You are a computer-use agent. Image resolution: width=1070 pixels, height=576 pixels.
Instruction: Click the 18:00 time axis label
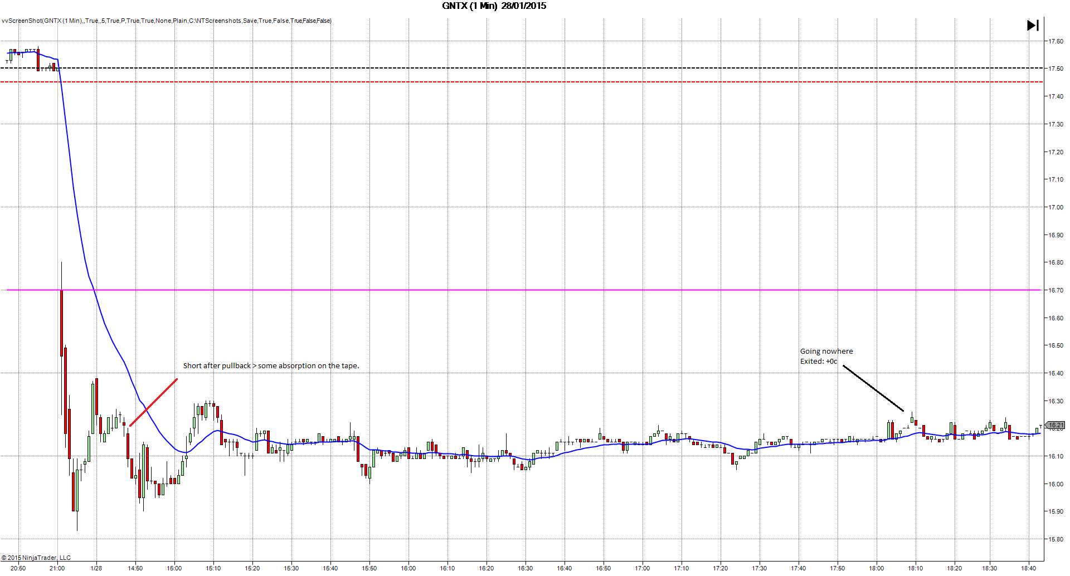[x=877, y=568]
